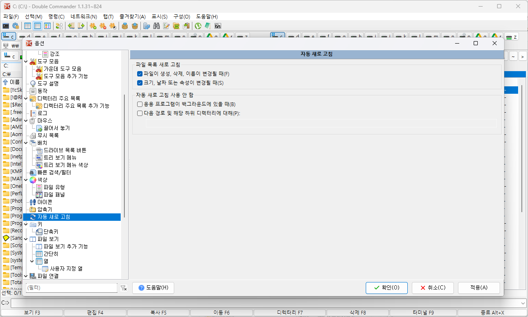Screen dimensions: 528x317
Task: Collapse the 파일 보기 tree node
Action: 26,239
